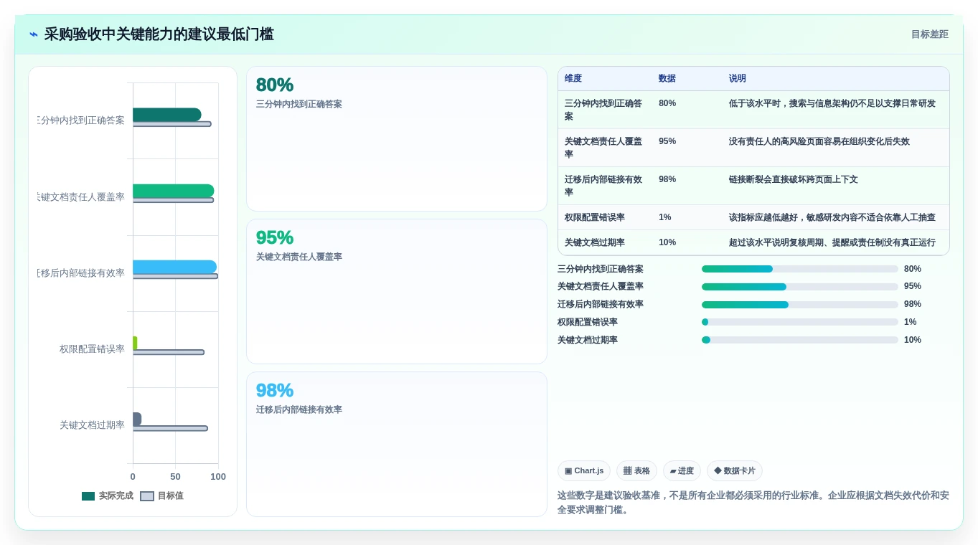
Task: Toggle the 实际完成 legend entry
Action: click(x=107, y=496)
